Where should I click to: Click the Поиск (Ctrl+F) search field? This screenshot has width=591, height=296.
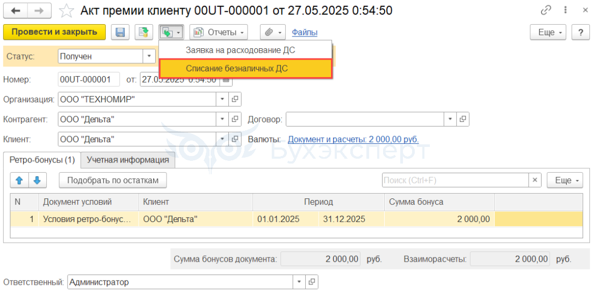coord(455,180)
